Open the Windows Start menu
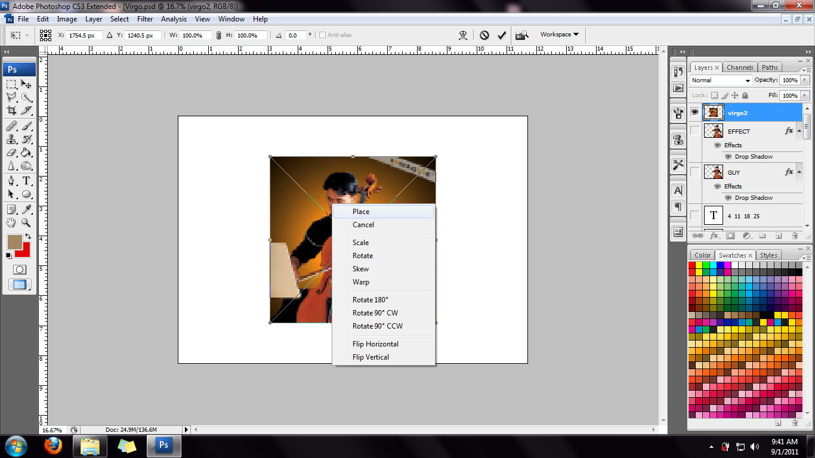Screen dimensions: 815x458 (15, 445)
